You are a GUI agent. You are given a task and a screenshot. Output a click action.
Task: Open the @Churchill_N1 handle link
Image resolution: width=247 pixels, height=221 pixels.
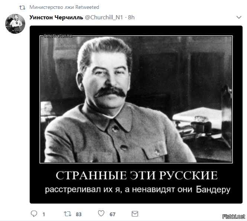point(104,17)
